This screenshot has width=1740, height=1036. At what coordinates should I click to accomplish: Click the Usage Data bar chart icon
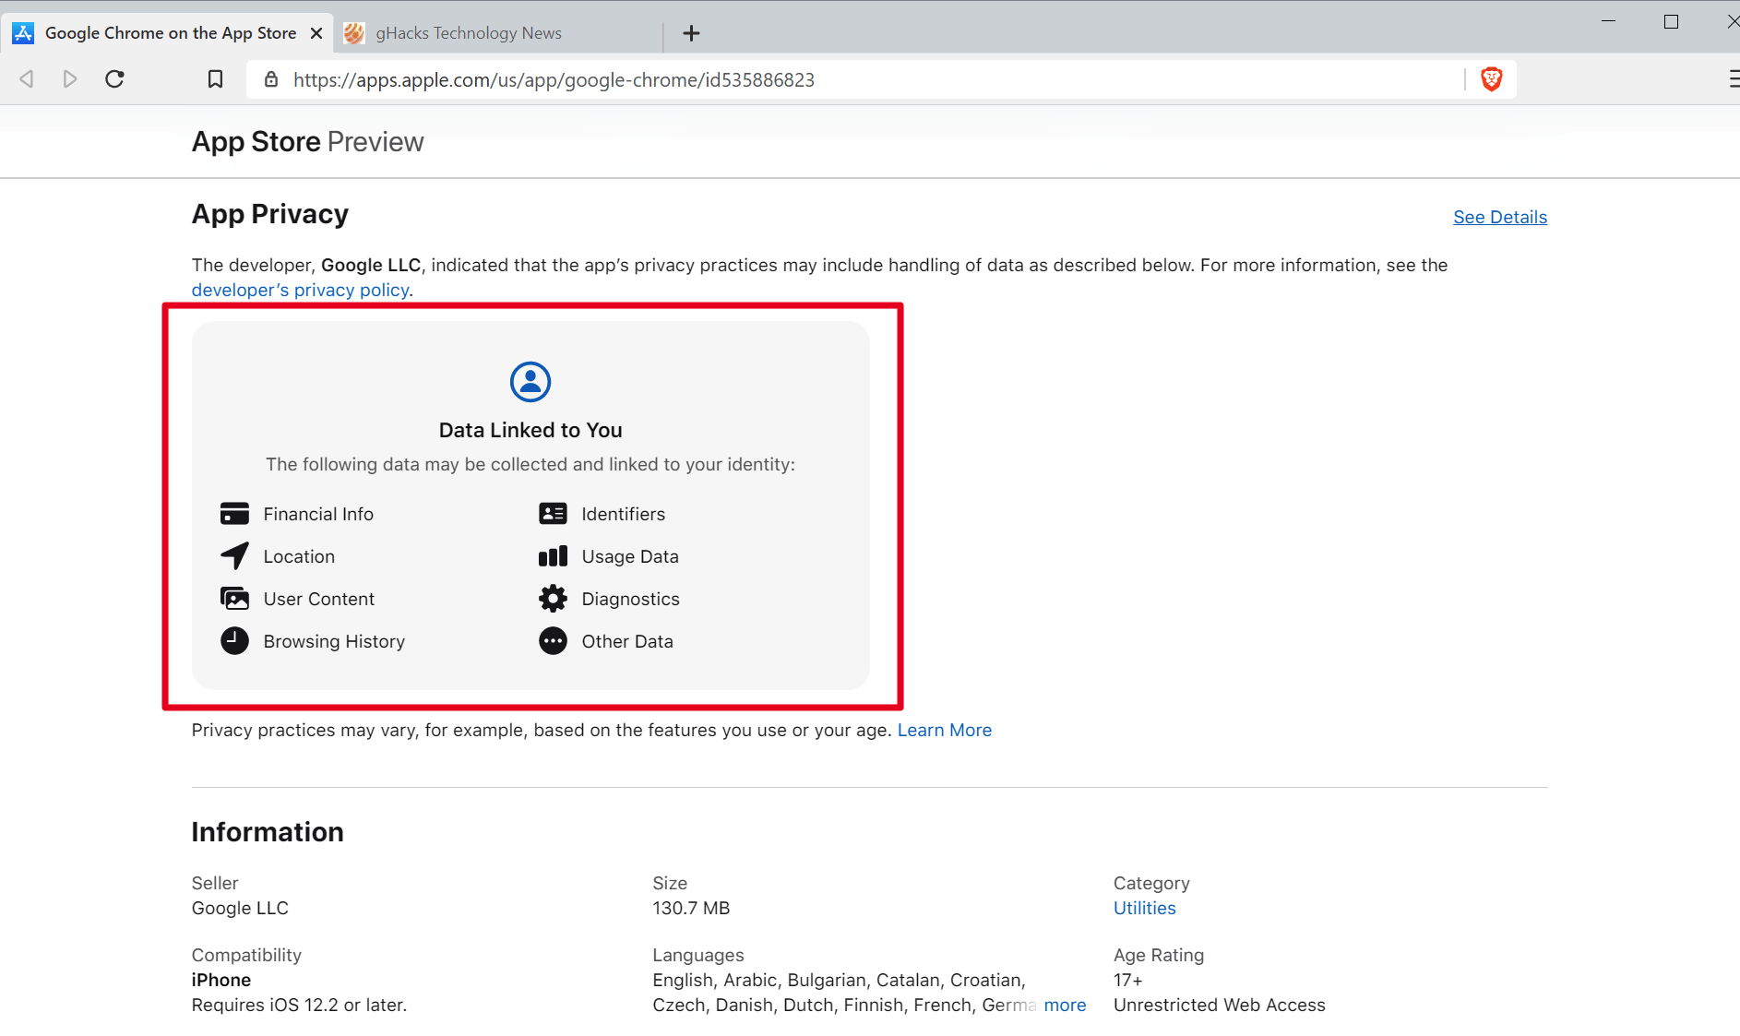pos(552,555)
